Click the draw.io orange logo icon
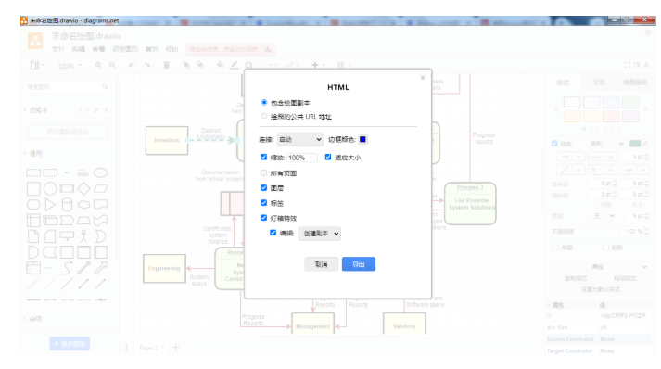661x369 pixels. (x=35, y=41)
